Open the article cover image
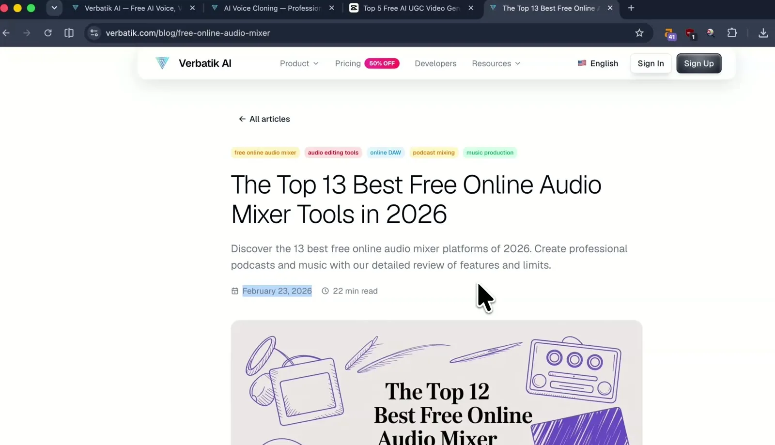 click(436, 383)
